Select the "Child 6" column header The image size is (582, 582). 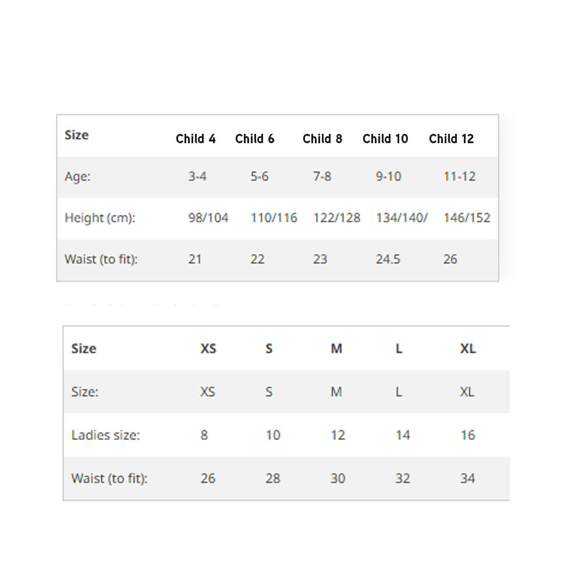coord(254,139)
